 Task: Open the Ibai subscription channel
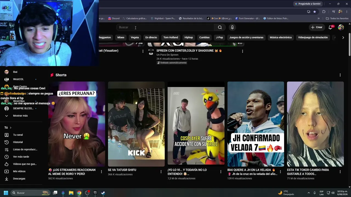coord(15,72)
